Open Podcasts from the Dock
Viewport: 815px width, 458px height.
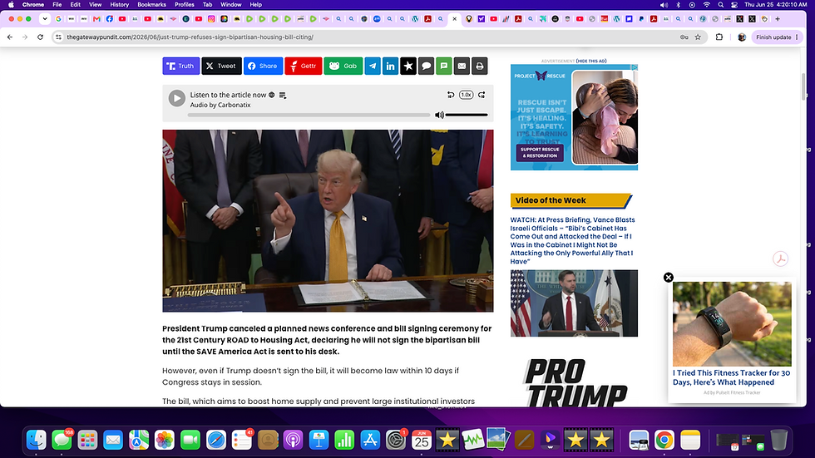click(293, 440)
